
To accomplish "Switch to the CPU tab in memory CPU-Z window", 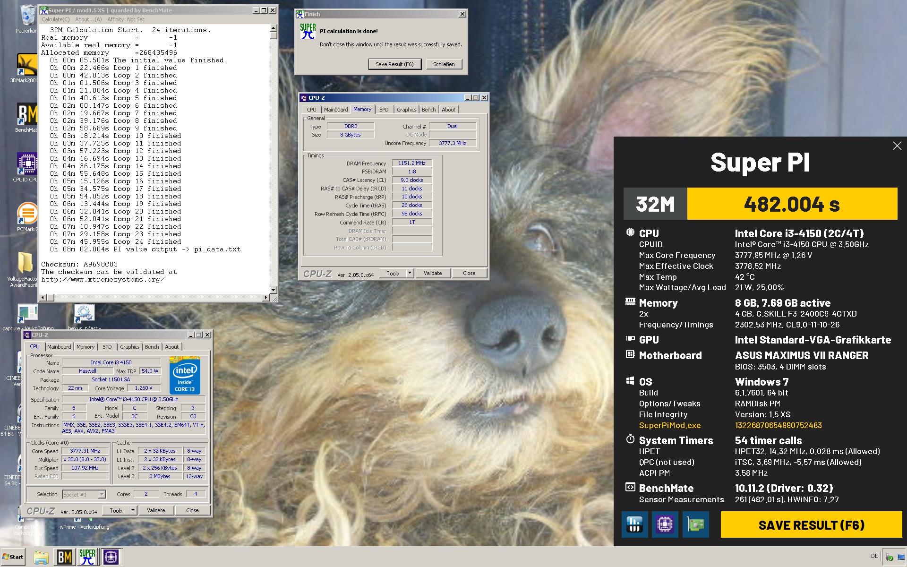I will point(311,110).
